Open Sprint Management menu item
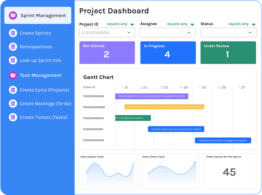Screen dimensions: 262x195 pos(38,15)
